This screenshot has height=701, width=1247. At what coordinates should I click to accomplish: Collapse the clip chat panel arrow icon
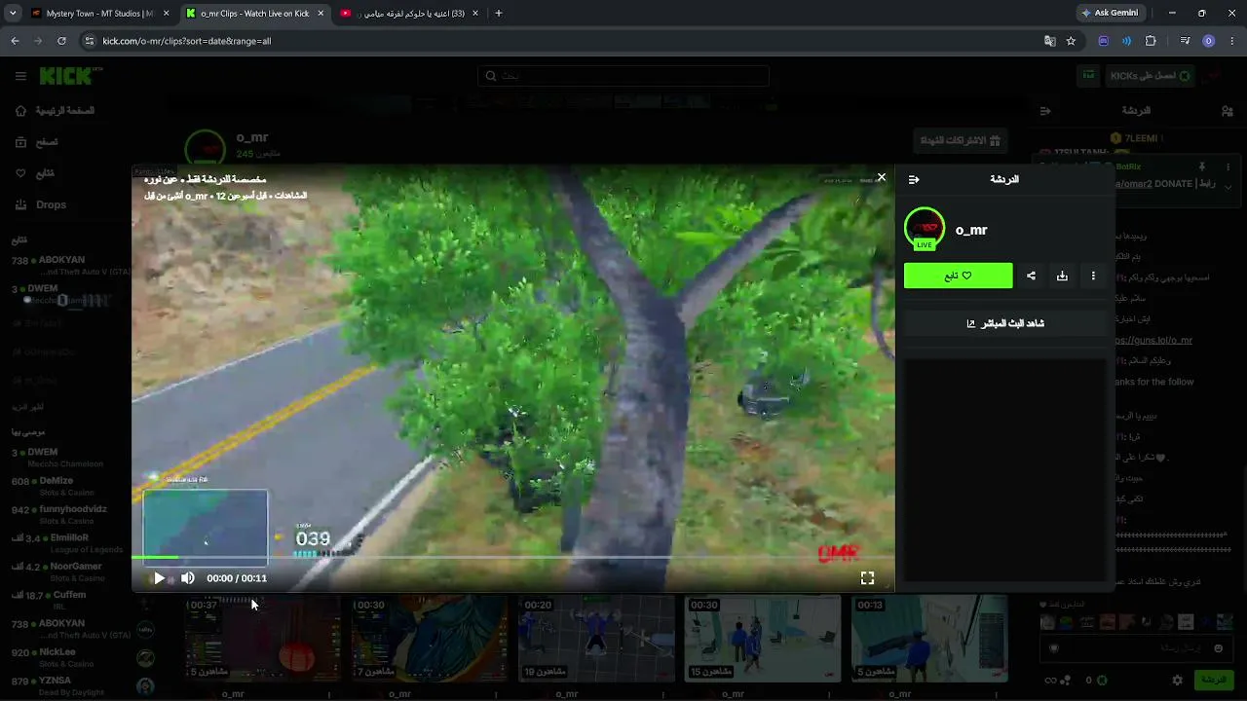pos(914,179)
